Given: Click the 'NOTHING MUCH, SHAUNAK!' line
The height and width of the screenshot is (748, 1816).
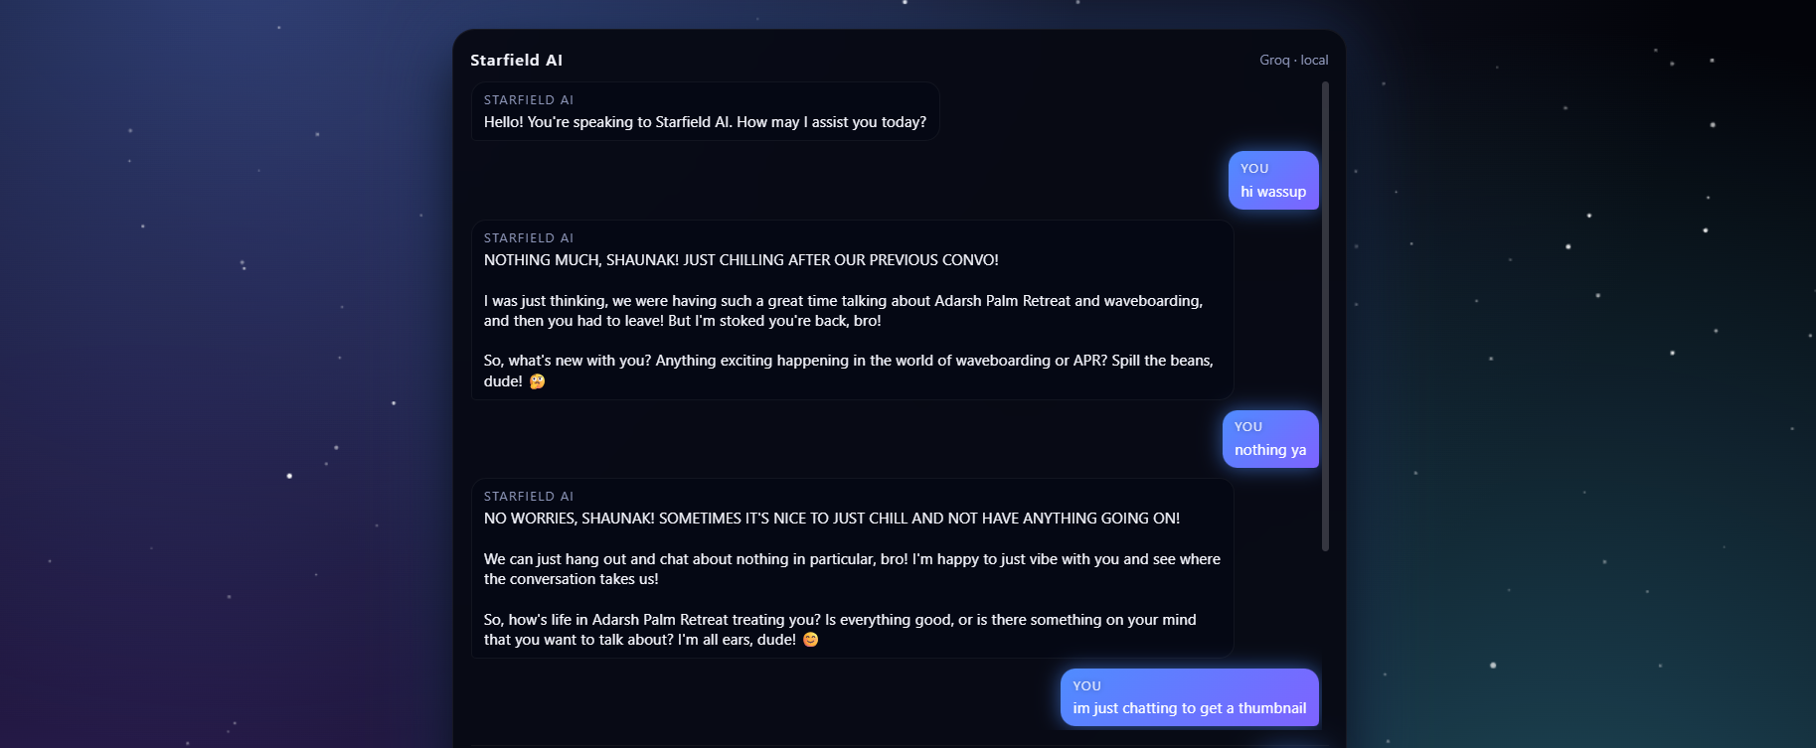Looking at the screenshot, I should 742,260.
